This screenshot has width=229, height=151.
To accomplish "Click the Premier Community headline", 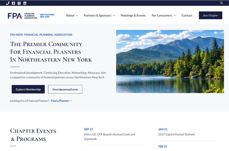I will tap(51, 52).
